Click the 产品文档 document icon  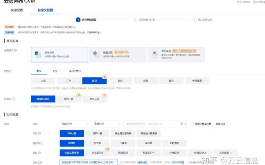(x=238, y=2)
